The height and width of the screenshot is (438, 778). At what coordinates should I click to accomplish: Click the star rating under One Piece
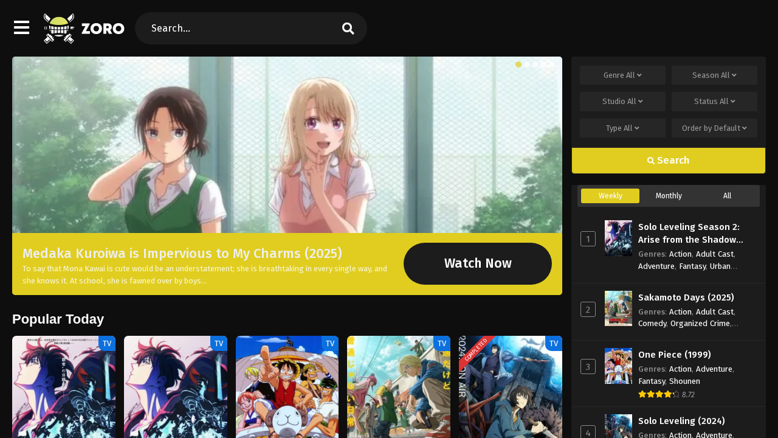tap(659, 394)
